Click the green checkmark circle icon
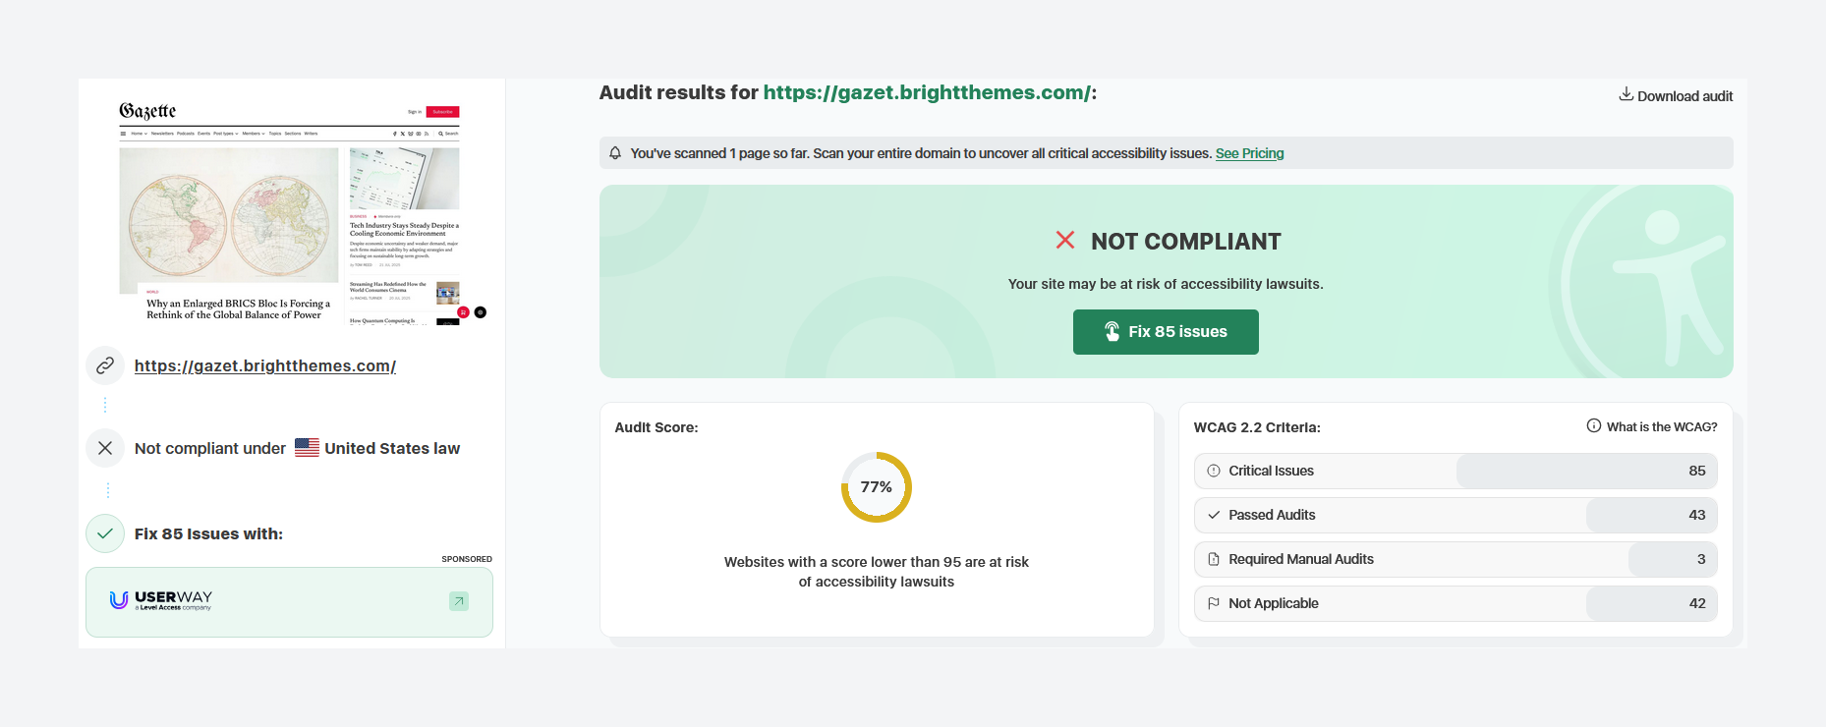The image size is (1826, 727). pyautogui.click(x=105, y=533)
